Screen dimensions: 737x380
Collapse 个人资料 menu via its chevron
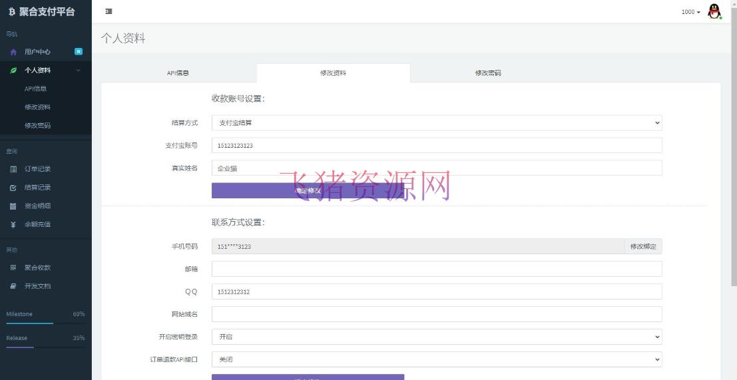tap(78, 70)
